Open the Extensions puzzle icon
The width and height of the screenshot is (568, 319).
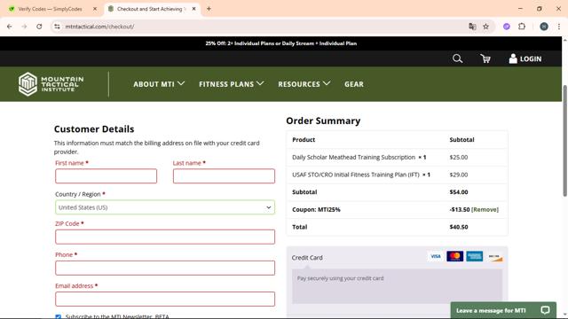point(522,27)
